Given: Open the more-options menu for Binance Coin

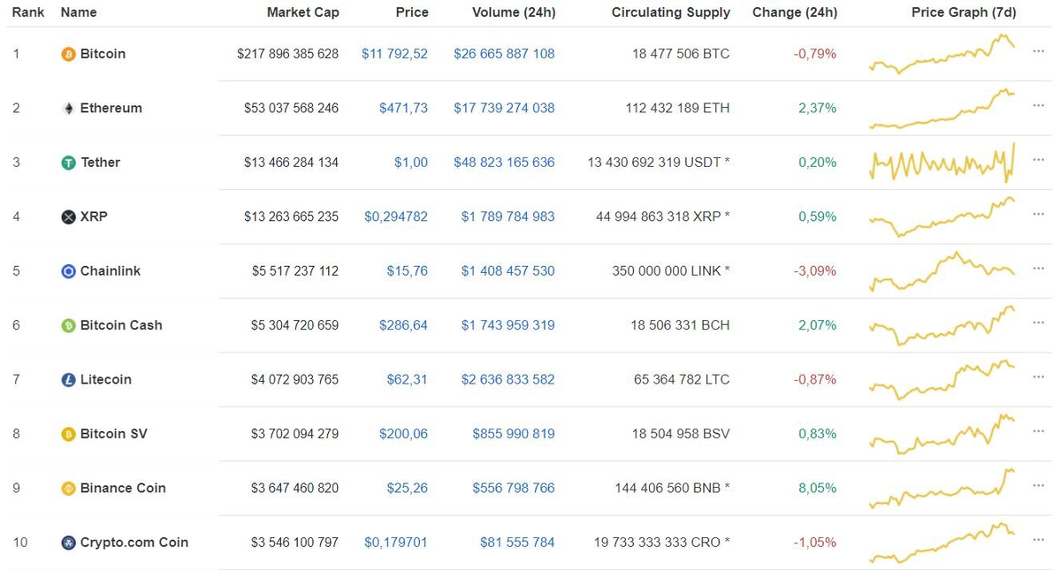Looking at the screenshot, I should 1038,486.
